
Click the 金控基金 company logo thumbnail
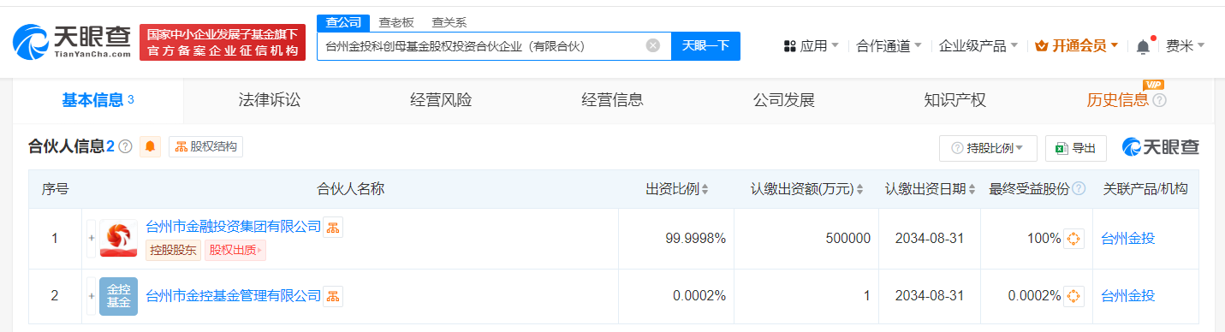click(118, 296)
